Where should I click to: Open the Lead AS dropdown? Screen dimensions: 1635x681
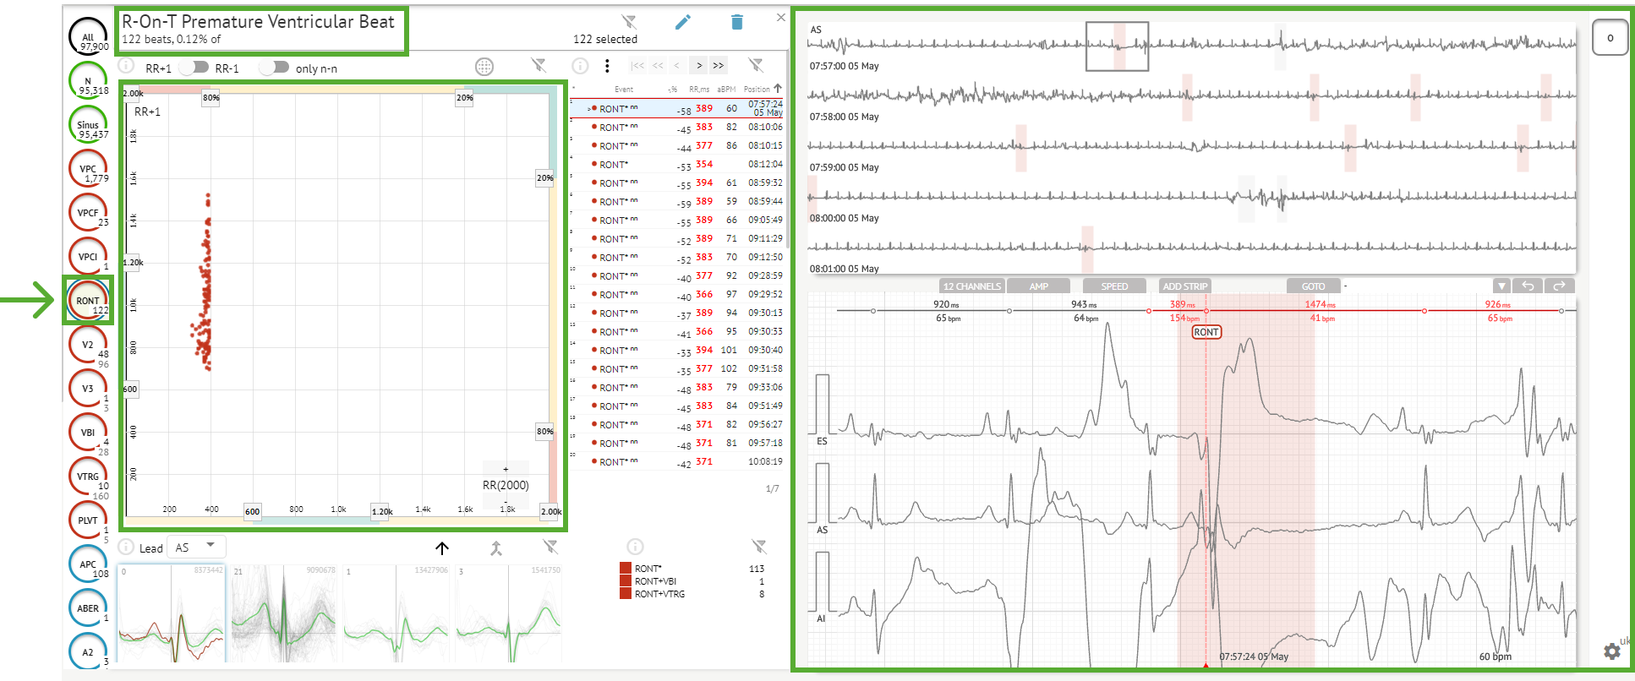(x=195, y=548)
